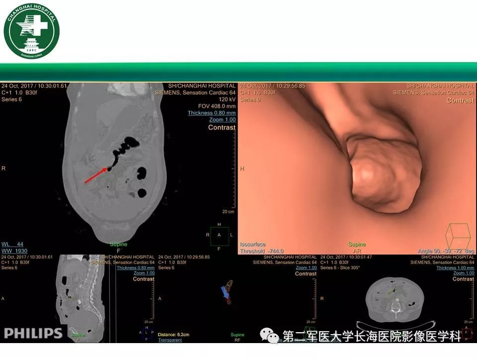Select the axial CT slice view
The width and height of the screenshot is (477, 358).
tap(395, 300)
